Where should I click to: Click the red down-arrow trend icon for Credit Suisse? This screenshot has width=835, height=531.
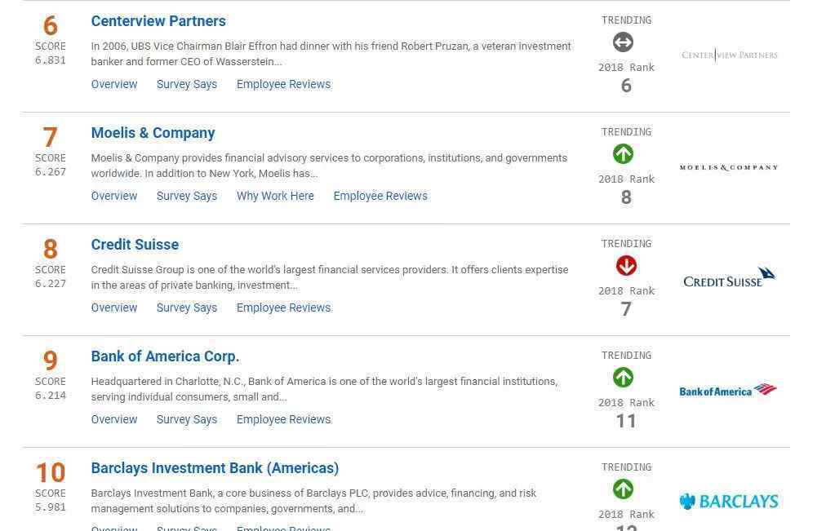click(x=626, y=266)
